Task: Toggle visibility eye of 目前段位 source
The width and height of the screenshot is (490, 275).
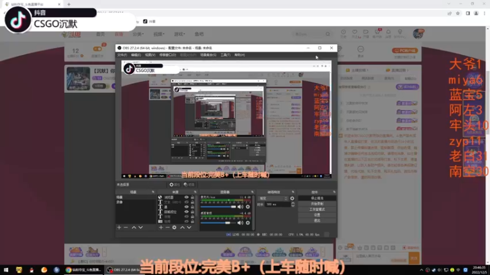Action: tap(187, 211)
